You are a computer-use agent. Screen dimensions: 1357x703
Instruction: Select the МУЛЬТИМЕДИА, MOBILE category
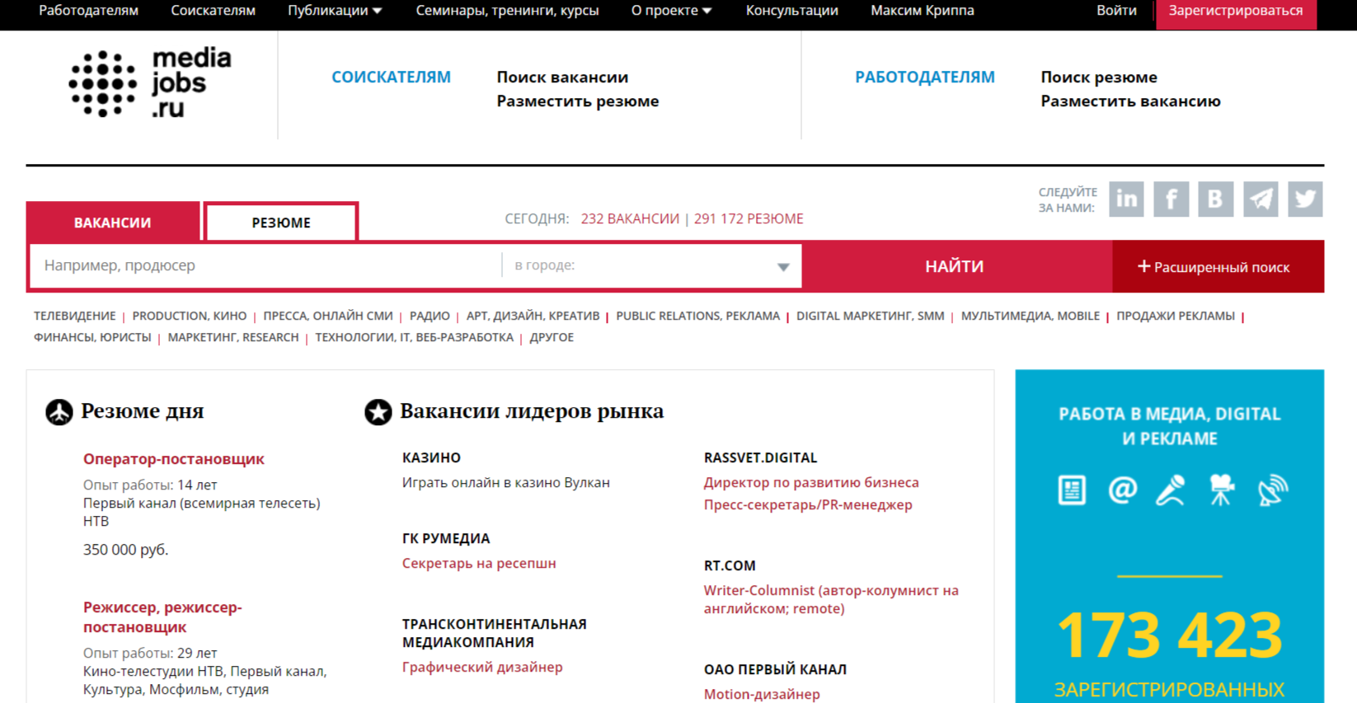coord(1031,316)
